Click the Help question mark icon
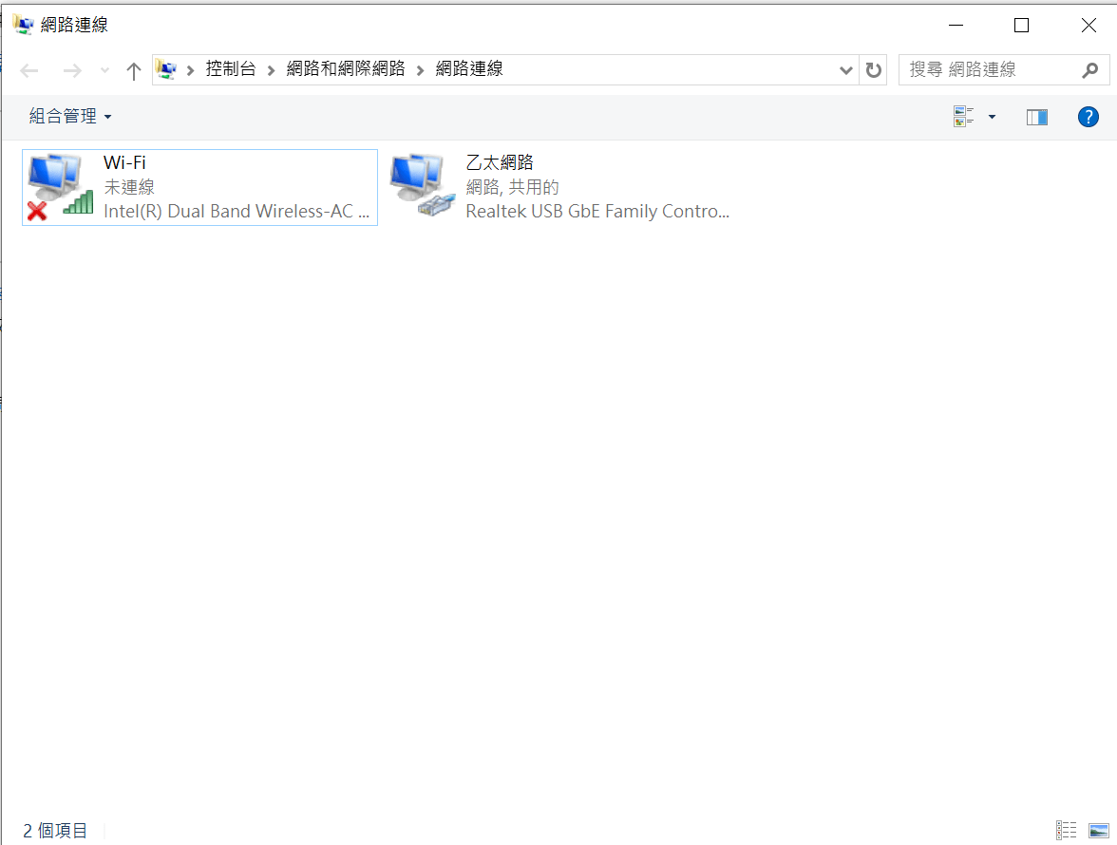The height and width of the screenshot is (845, 1117). point(1089,116)
